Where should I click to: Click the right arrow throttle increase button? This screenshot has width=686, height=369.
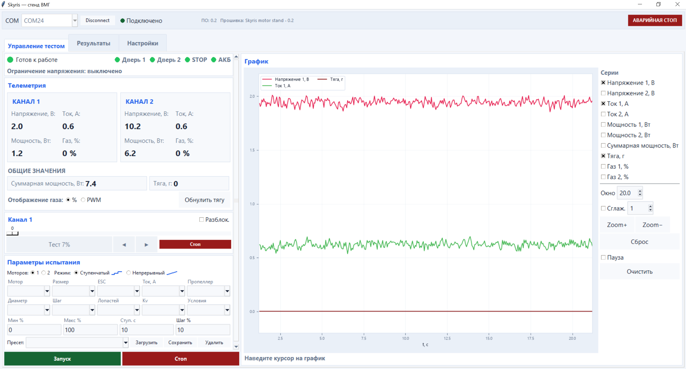click(x=146, y=244)
